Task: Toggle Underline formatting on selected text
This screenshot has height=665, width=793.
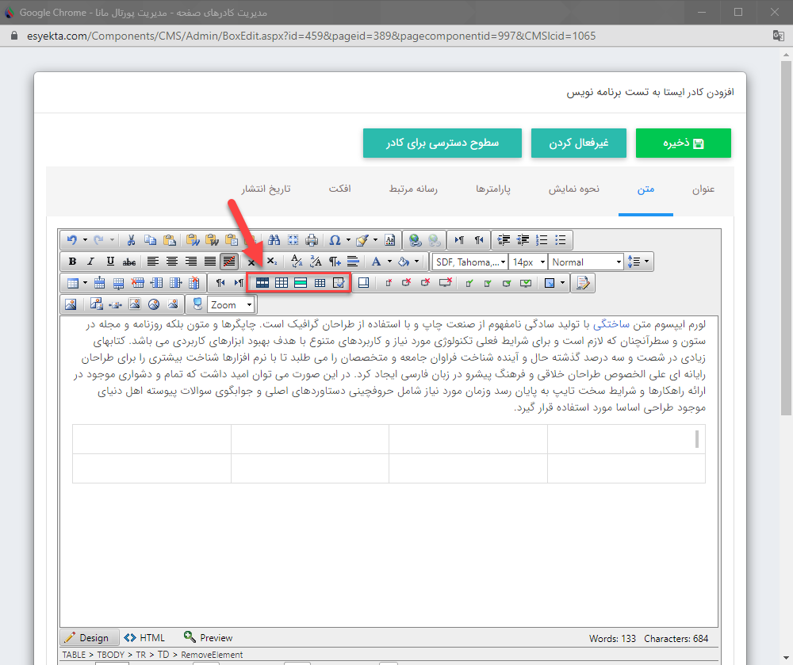Action: (x=109, y=261)
